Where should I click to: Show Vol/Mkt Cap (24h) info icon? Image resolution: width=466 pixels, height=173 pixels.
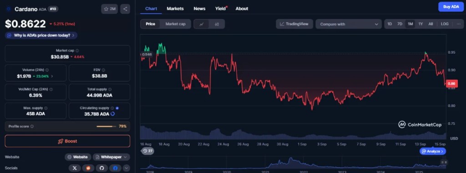point(51,89)
